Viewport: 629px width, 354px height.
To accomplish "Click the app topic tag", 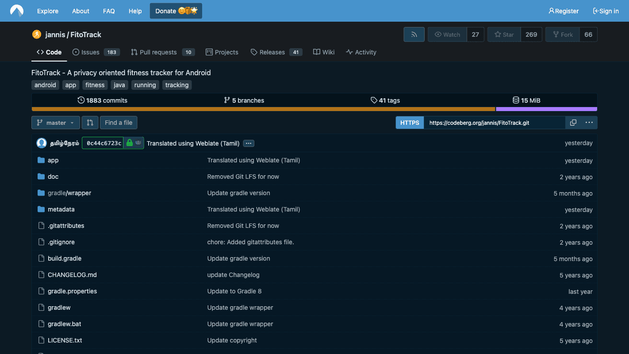I will [71, 85].
